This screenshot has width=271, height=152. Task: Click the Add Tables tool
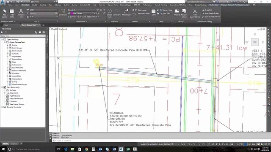tap(12, 14)
